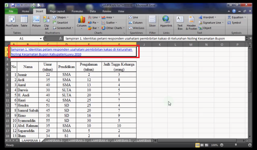Select the LAMPIRAN 5 sheet tab
The height and width of the screenshot is (150, 257).
point(122,140)
